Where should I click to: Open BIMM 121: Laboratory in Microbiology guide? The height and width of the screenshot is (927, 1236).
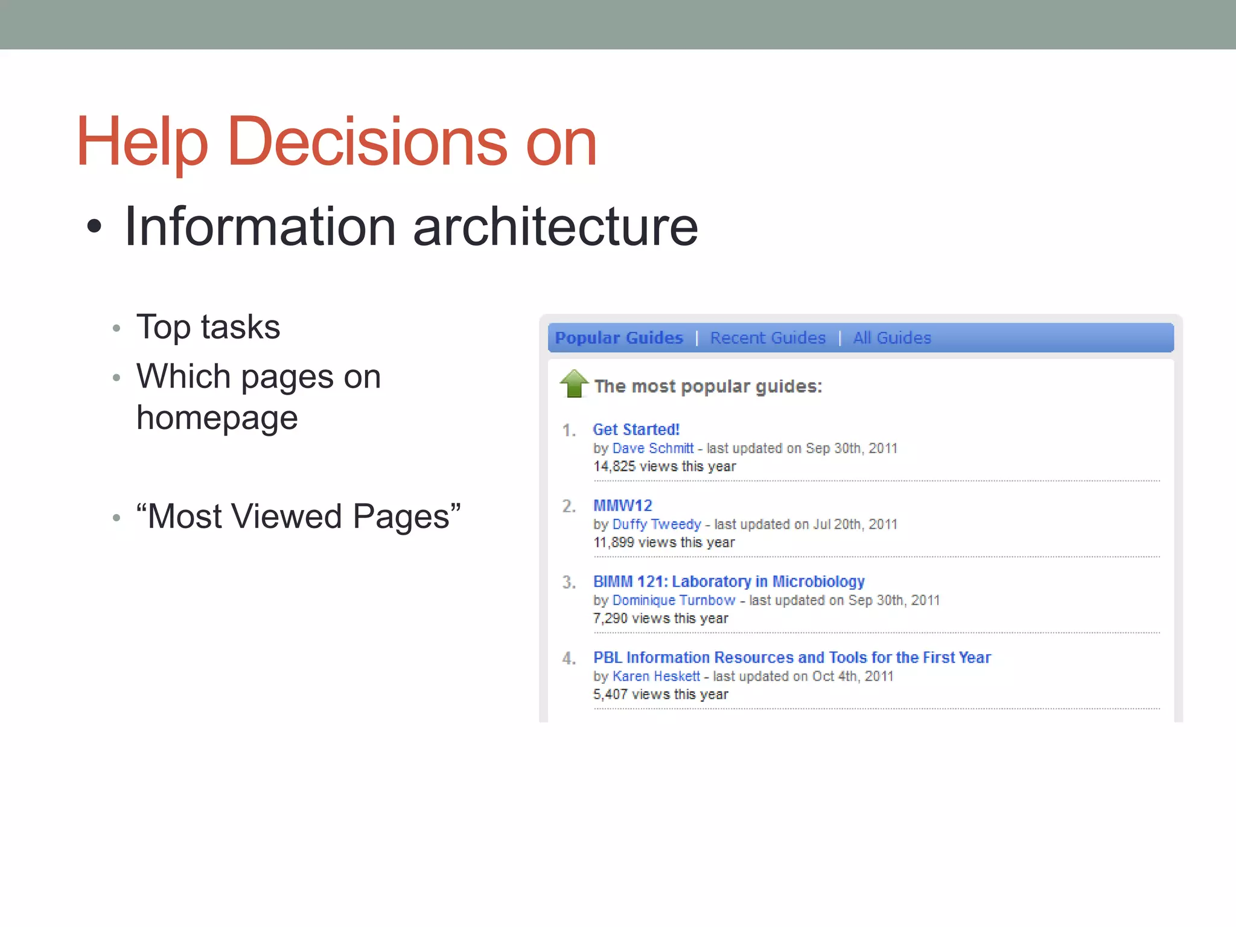point(729,582)
